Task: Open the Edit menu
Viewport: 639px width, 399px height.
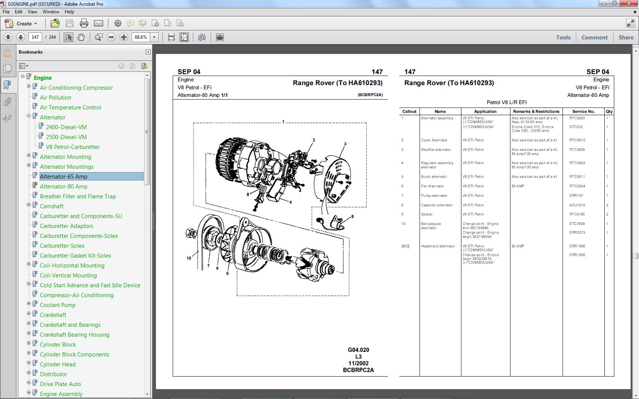Action: [x=19, y=12]
